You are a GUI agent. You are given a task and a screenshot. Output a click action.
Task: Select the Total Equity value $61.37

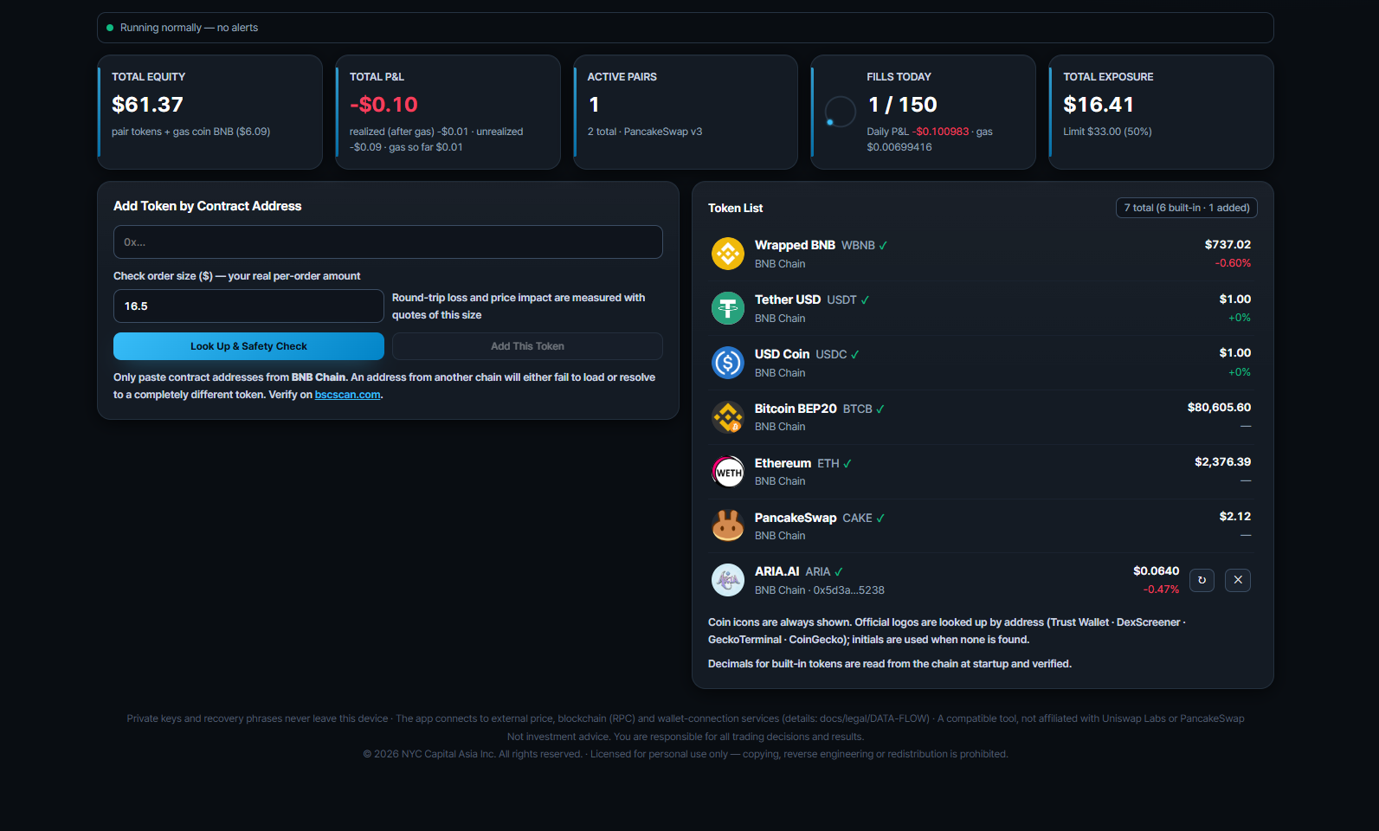[x=147, y=105]
